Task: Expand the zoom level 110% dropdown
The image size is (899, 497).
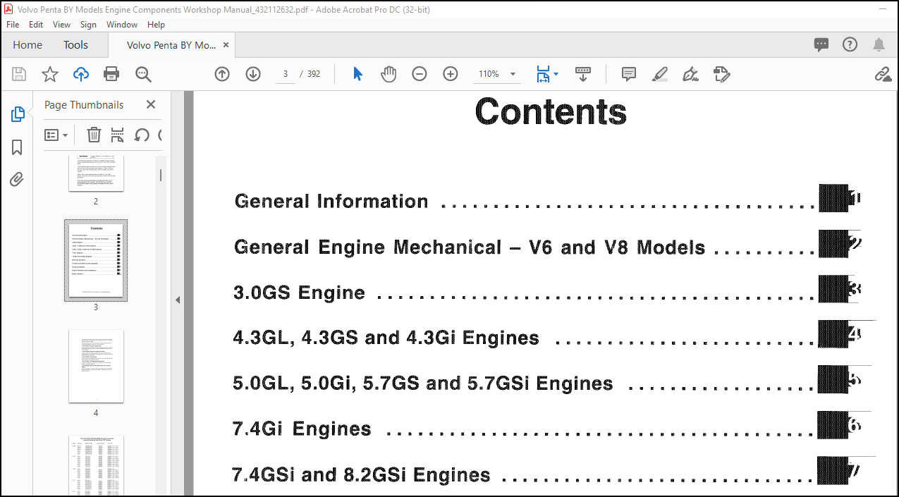Action: [513, 74]
